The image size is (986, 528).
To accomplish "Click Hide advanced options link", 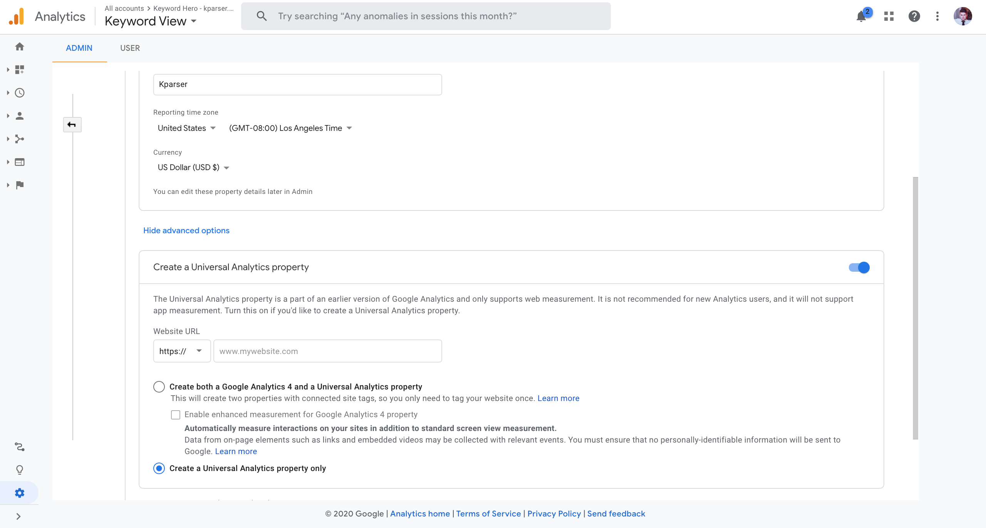I will (x=186, y=230).
